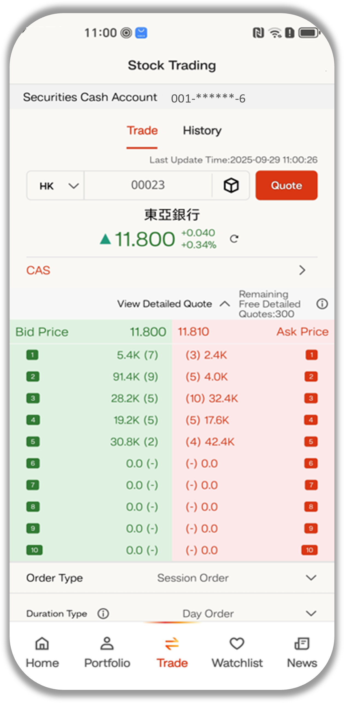Screen dimensions: 344x703
Task: Select the 11.810 ask price
Action: 194,332
